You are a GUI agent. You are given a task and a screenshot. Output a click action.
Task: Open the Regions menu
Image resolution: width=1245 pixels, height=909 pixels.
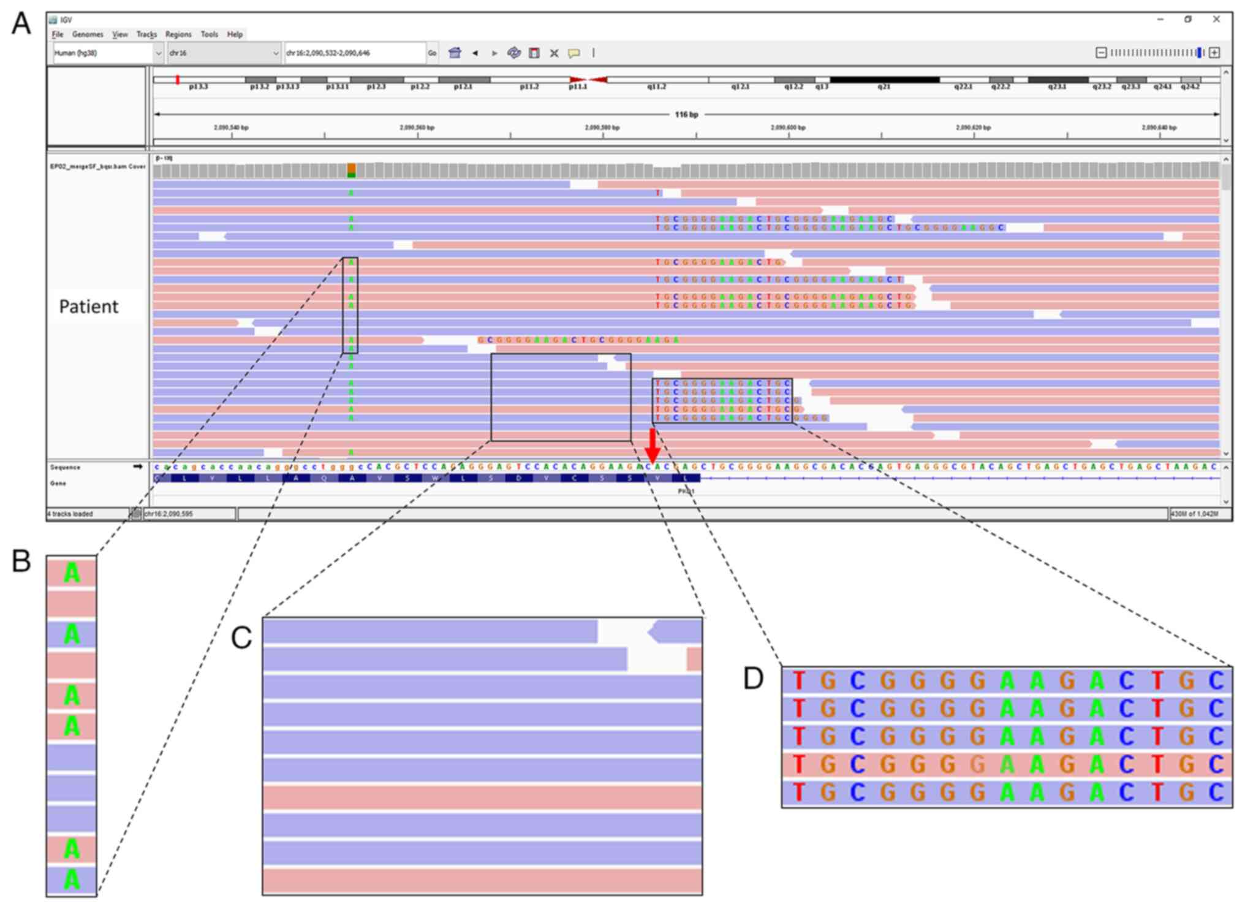pyautogui.click(x=178, y=34)
